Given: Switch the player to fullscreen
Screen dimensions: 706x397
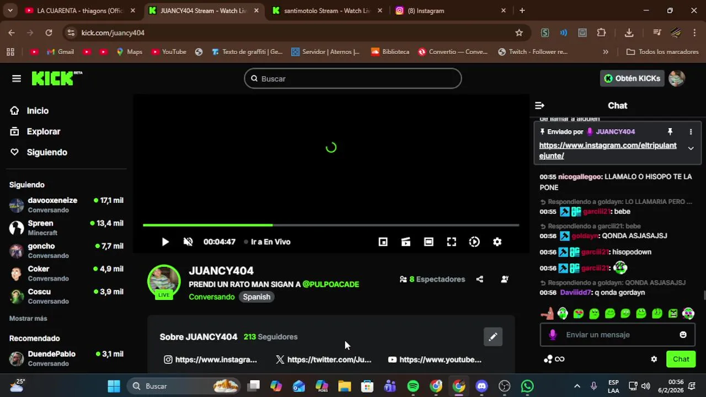Looking at the screenshot, I should click(x=451, y=242).
